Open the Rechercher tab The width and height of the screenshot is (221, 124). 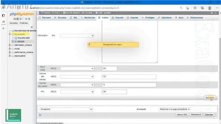point(88,18)
